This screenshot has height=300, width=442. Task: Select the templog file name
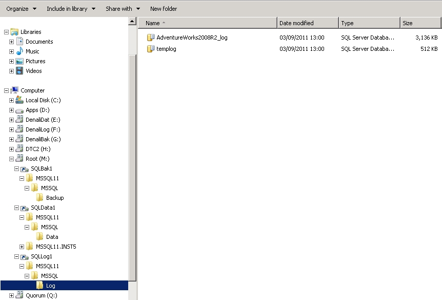(166, 49)
